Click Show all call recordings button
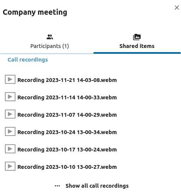181x193 pixels. 92,186
